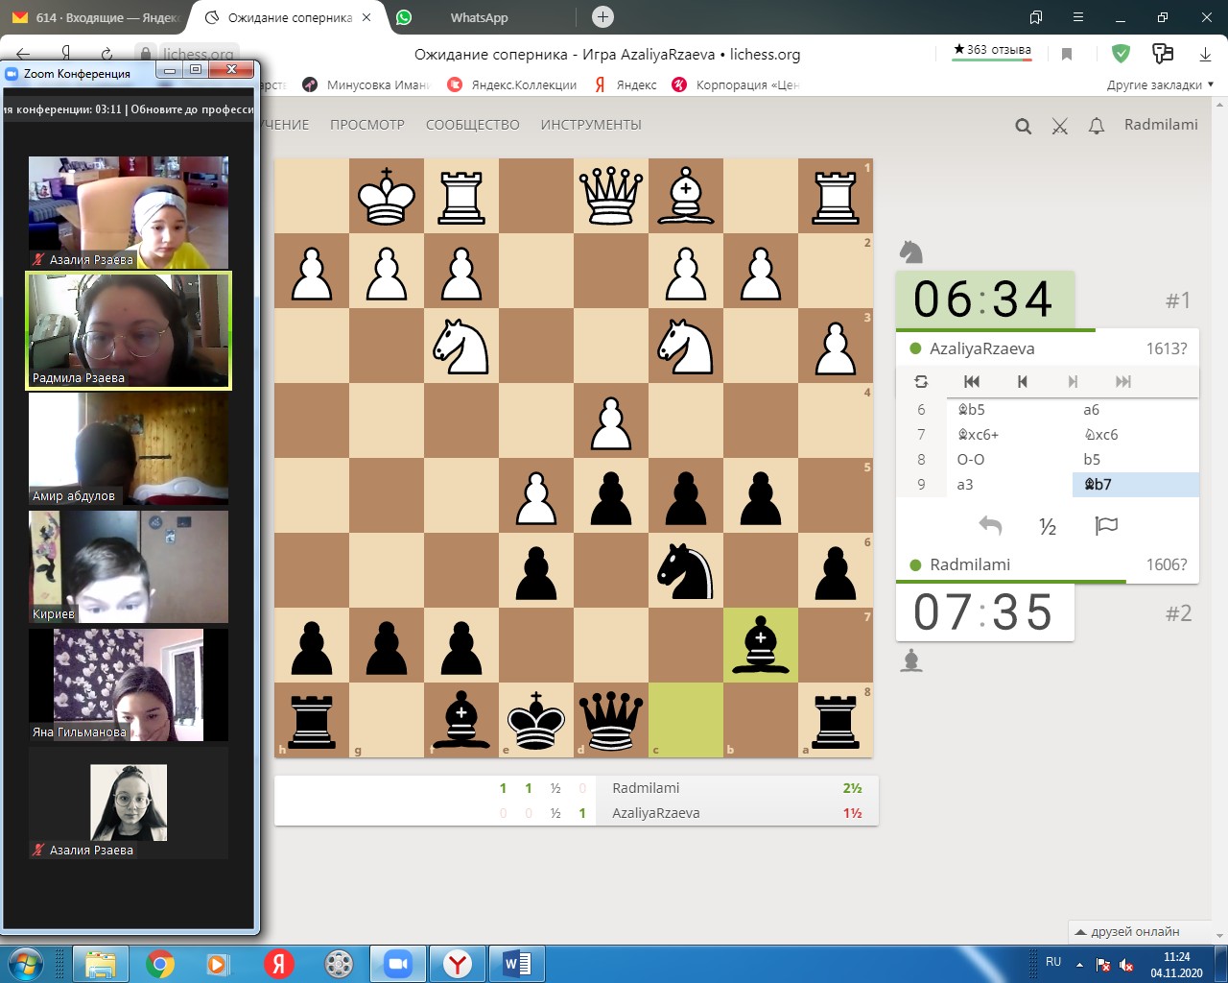Open the ИНСТРУМЕНТЫ menu

click(x=590, y=125)
